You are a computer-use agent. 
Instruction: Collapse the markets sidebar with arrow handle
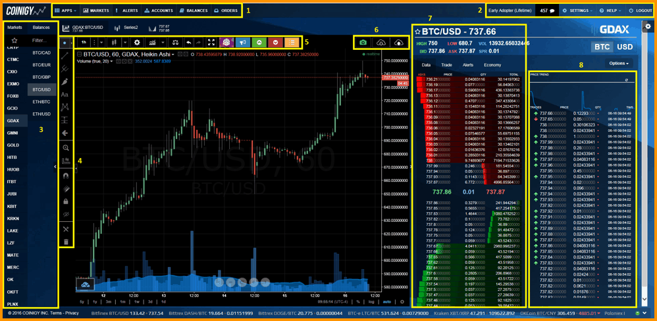[56, 167]
